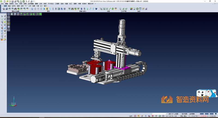Open the 分析 menu in menu bar

pos(41,4)
